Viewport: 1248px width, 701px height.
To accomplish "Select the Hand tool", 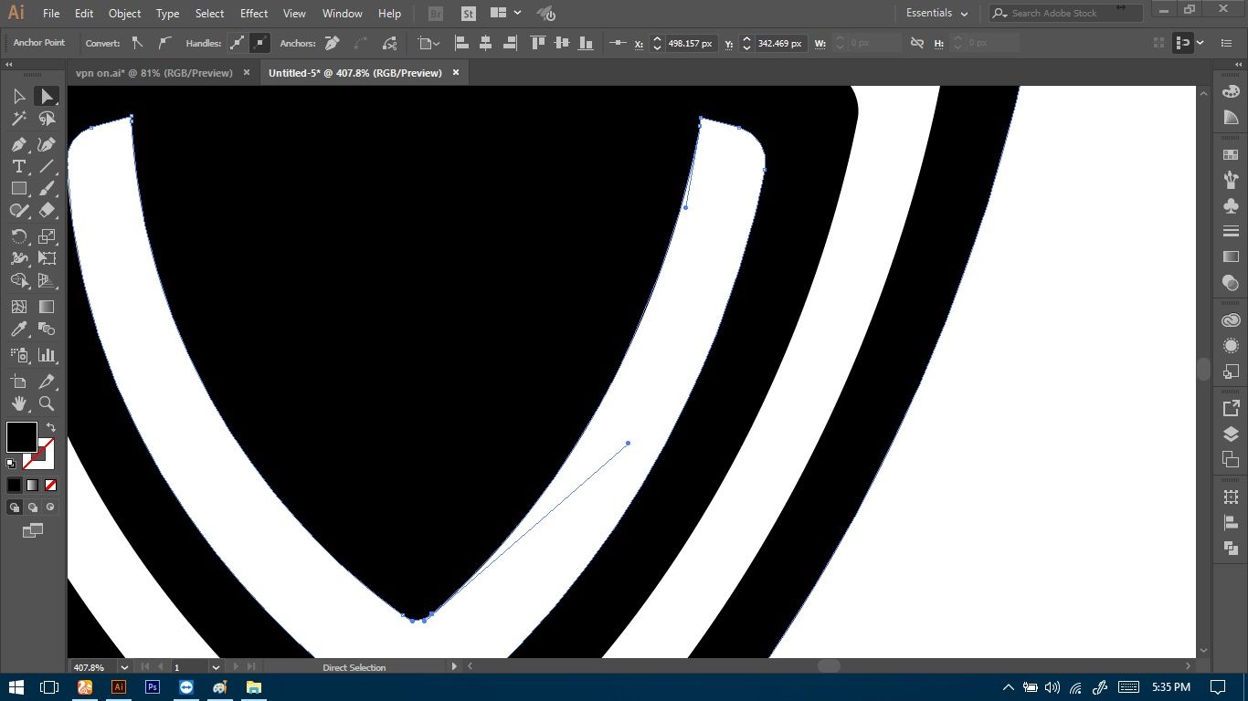I will [18, 403].
